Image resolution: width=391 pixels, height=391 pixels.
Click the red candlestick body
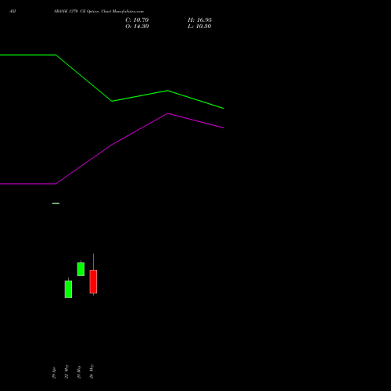[93, 282]
